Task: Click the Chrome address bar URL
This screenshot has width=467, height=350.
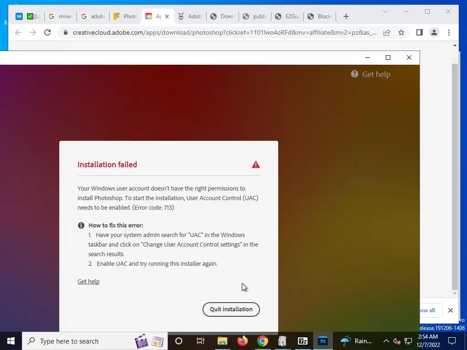Action: click(x=224, y=32)
